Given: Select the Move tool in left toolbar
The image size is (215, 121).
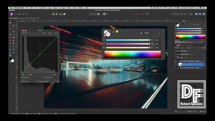Looking at the screenshot, I should click(x=13, y=23).
